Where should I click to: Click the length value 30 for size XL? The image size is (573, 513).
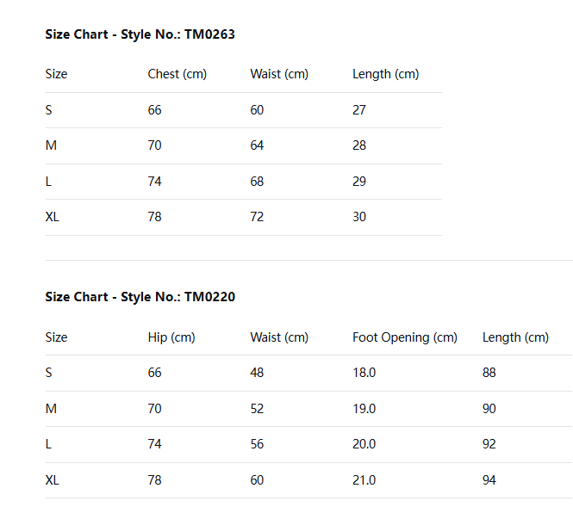(x=359, y=217)
